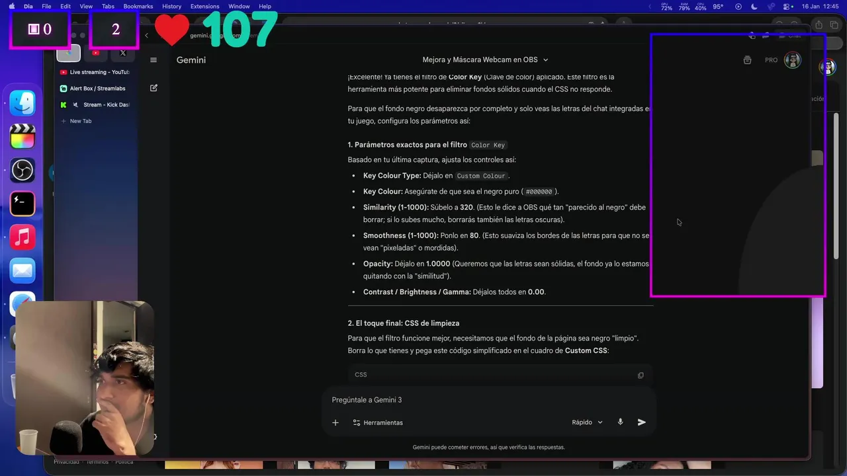Open the Window menu

(x=239, y=6)
